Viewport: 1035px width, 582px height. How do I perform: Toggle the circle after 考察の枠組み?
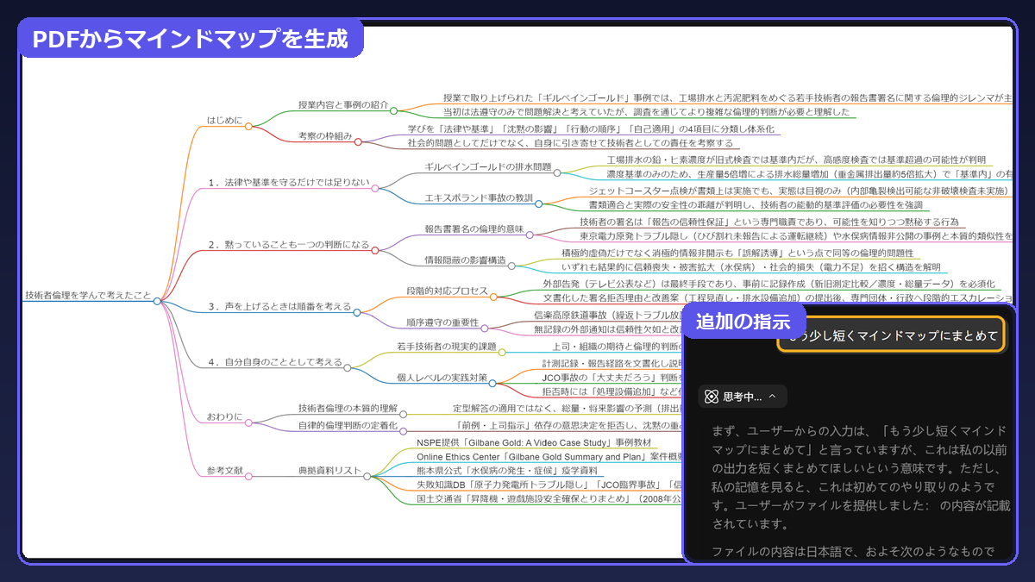coord(358,141)
